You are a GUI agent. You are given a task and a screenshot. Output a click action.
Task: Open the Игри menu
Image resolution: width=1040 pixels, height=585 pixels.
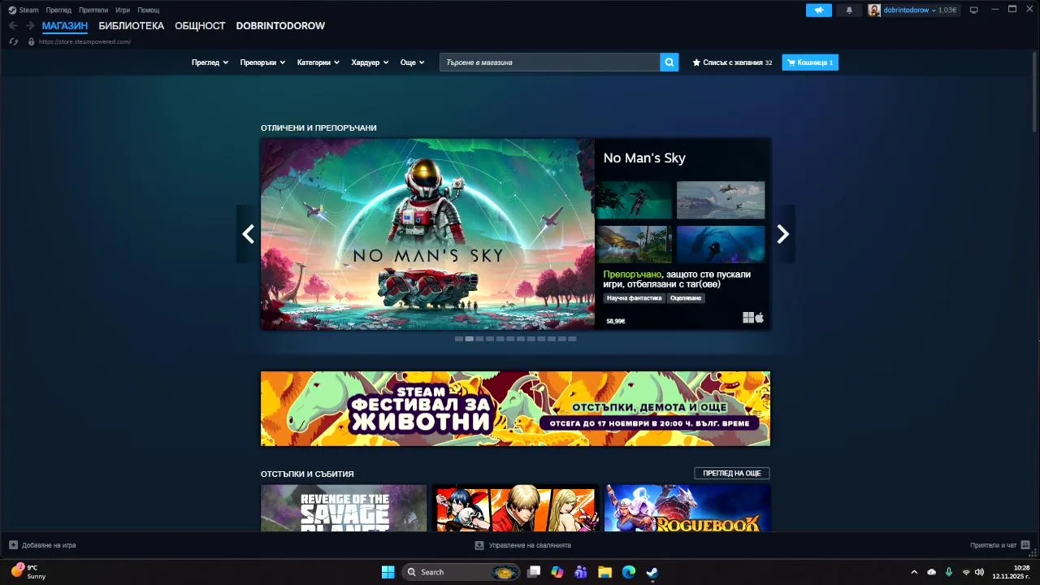(x=123, y=10)
